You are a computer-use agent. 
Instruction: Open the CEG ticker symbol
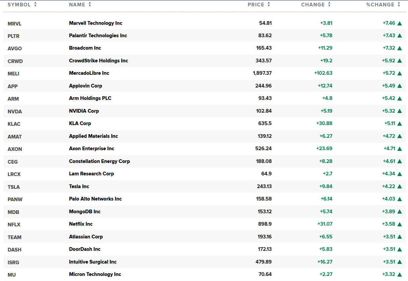(x=13, y=162)
